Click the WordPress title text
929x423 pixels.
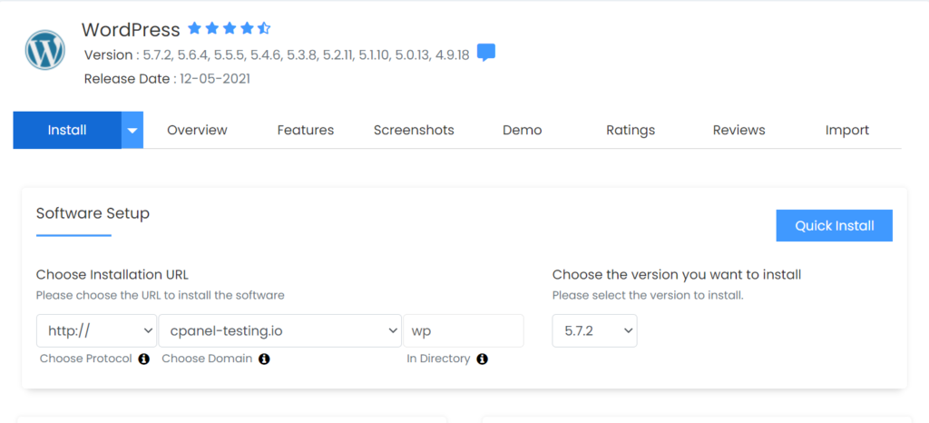(131, 30)
